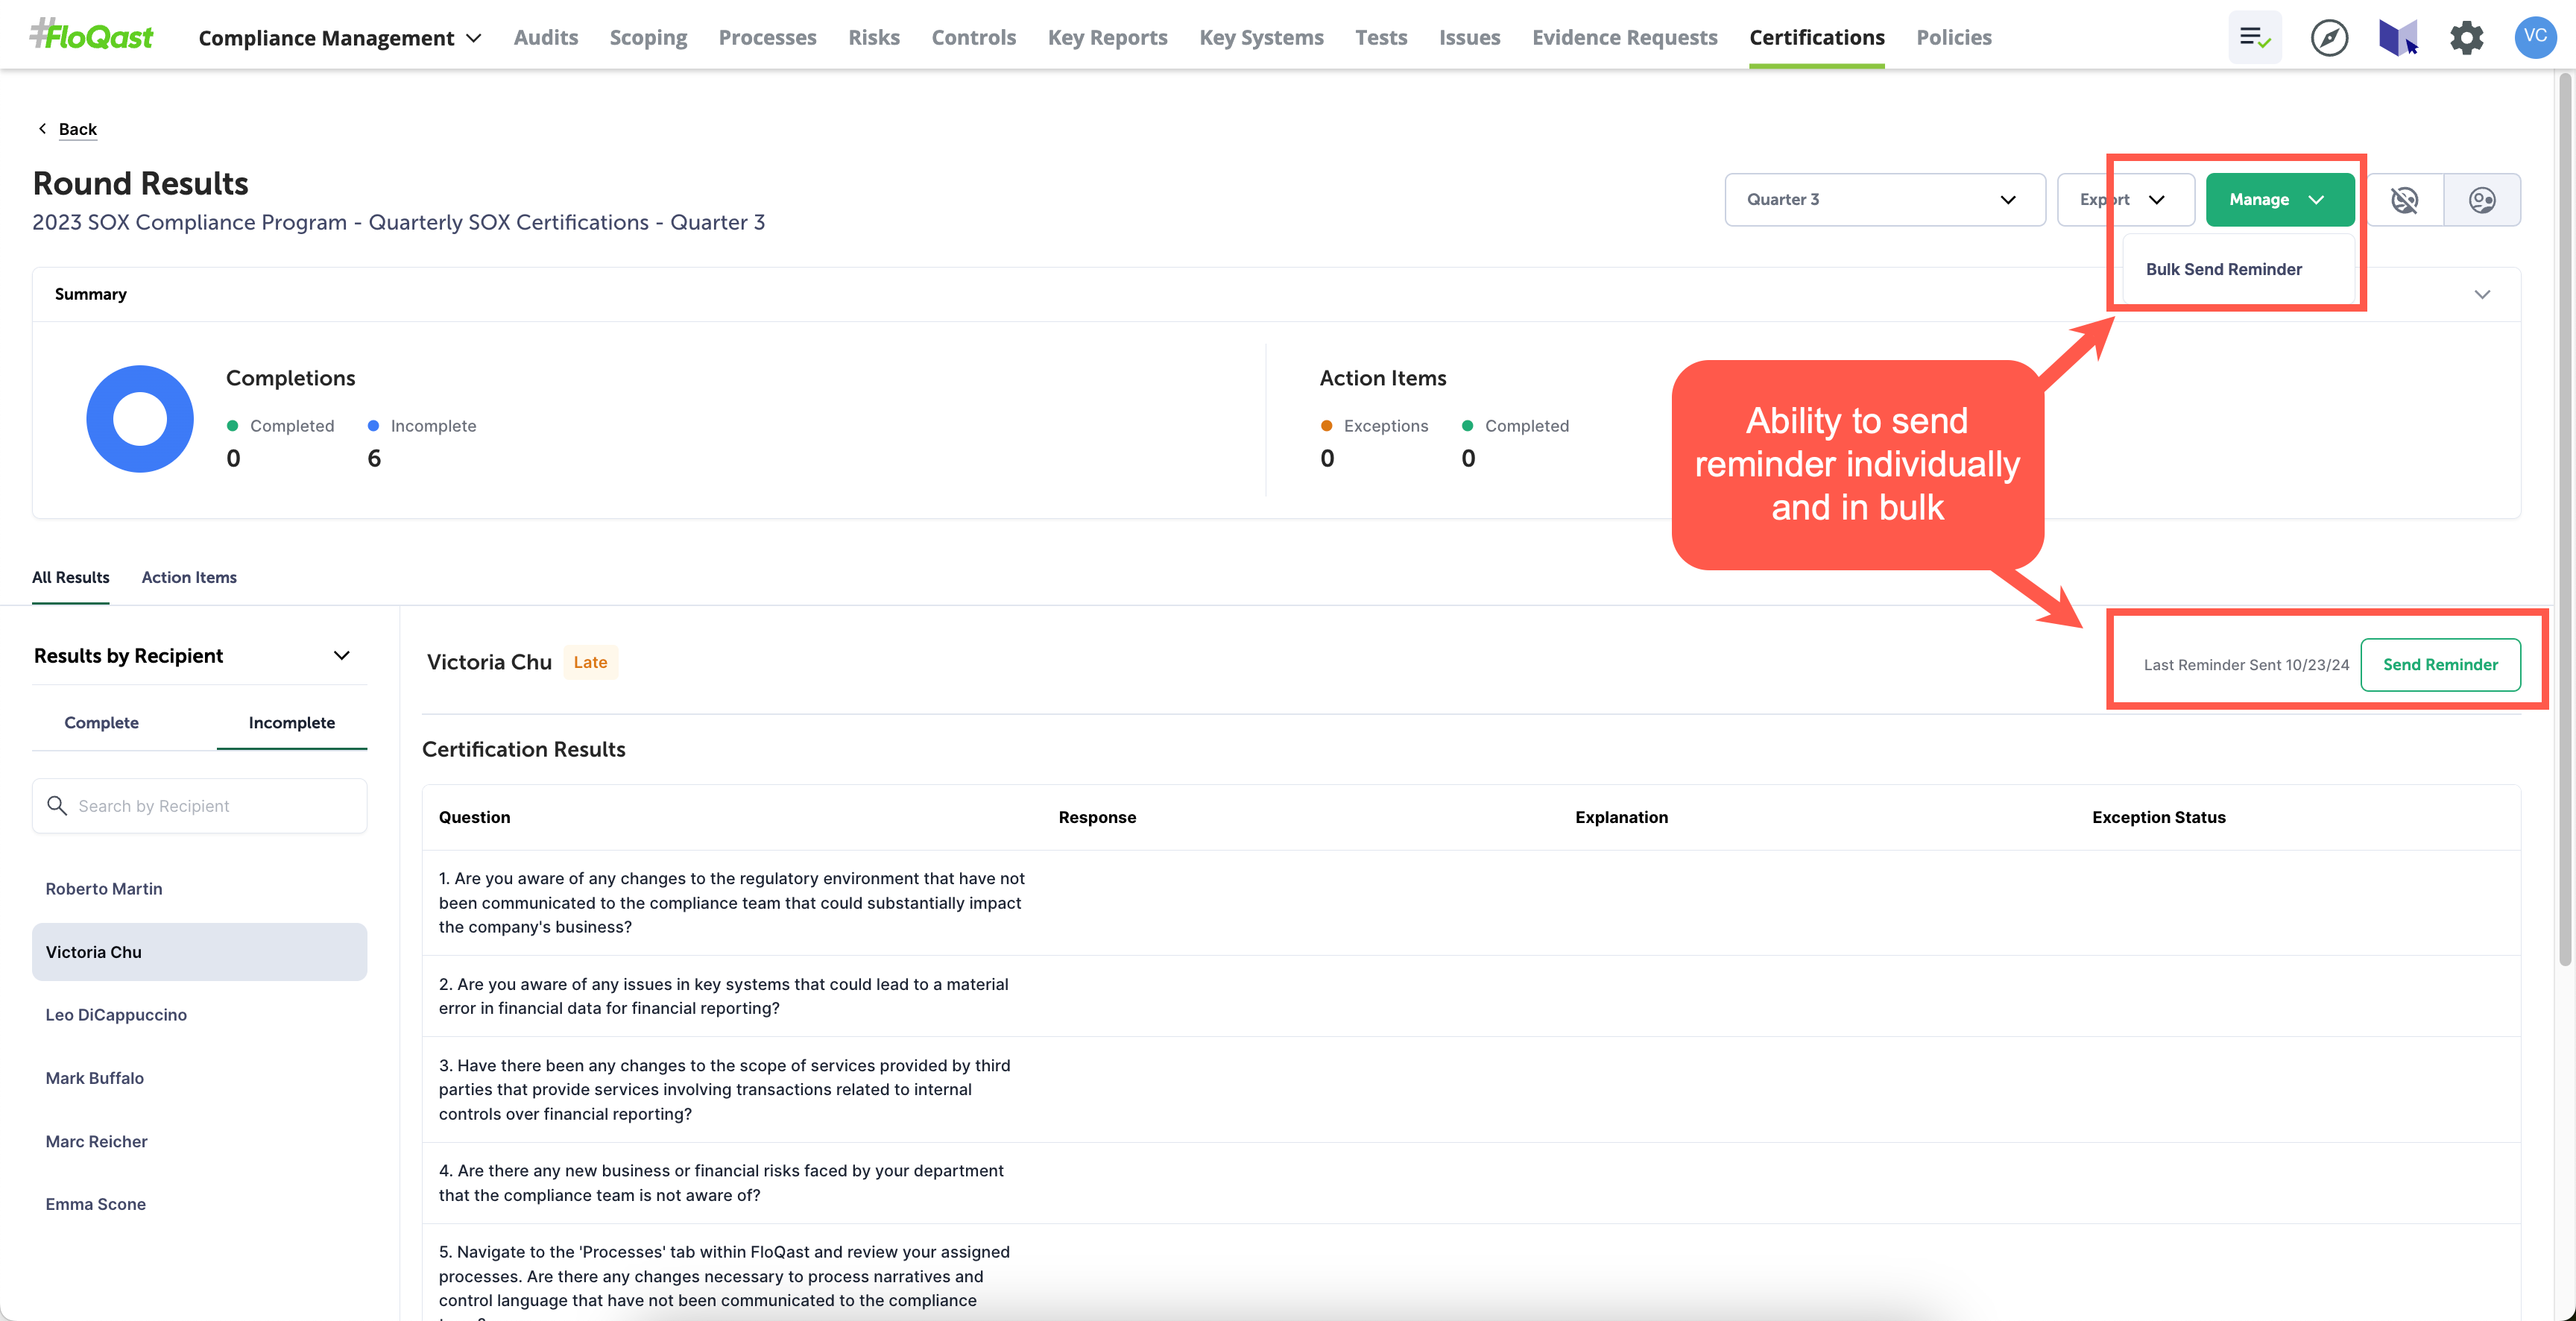
Task: Select the All Results tab
Action: (71, 577)
